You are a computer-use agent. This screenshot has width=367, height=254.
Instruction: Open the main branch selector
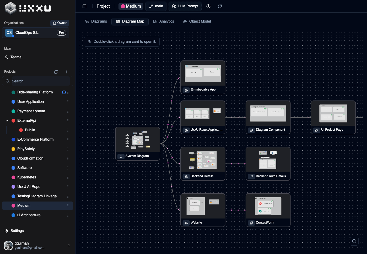pyautogui.click(x=156, y=6)
